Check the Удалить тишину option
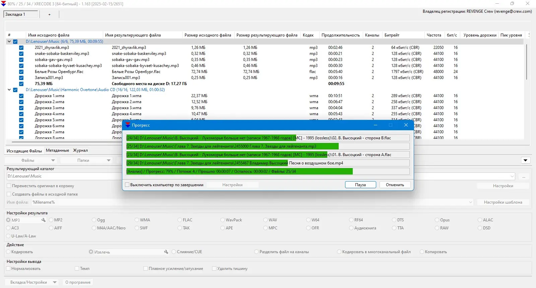Viewport: 536px width, 288px height. pos(214,269)
